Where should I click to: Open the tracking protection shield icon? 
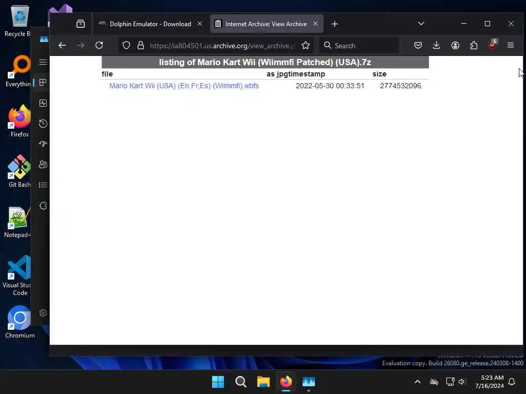(126, 46)
